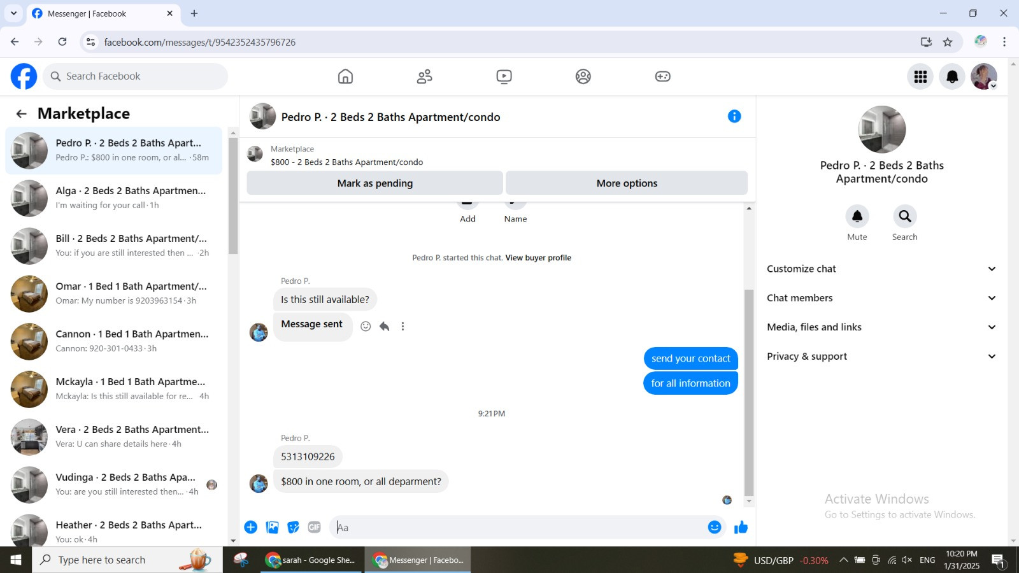The height and width of the screenshot is (573, 1019).
Task: Open Facebook notifications bell
Action: coord(952,76)
